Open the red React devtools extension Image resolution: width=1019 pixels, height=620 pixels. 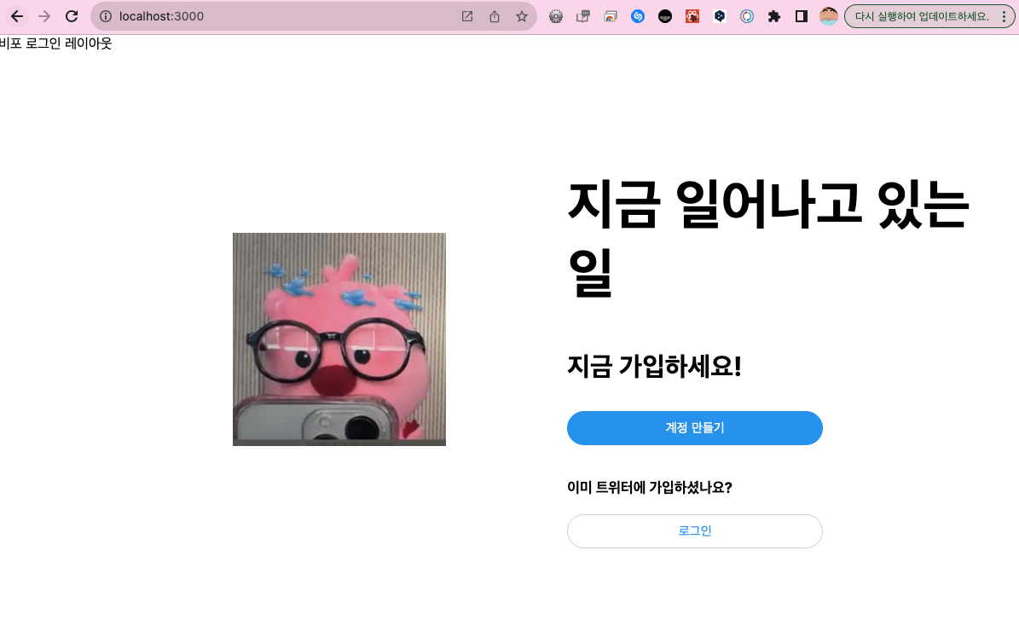click(692, 16)
